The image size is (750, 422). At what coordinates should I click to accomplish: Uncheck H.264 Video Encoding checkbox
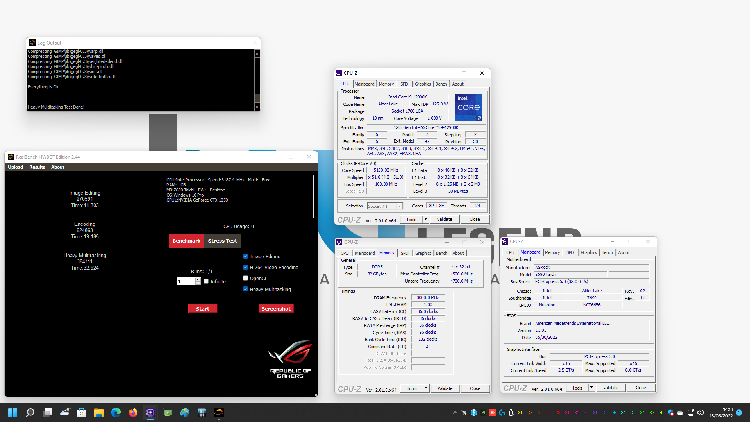tap(245, 267)
